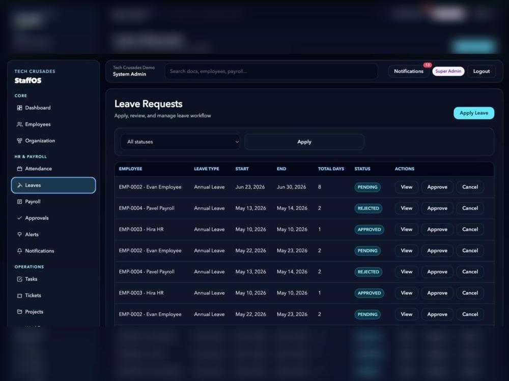Image resolution: width=509 pixels, height=381 pixels.
Task: Click the sidebar Notifications bell icon
Action: click(19, 251)
